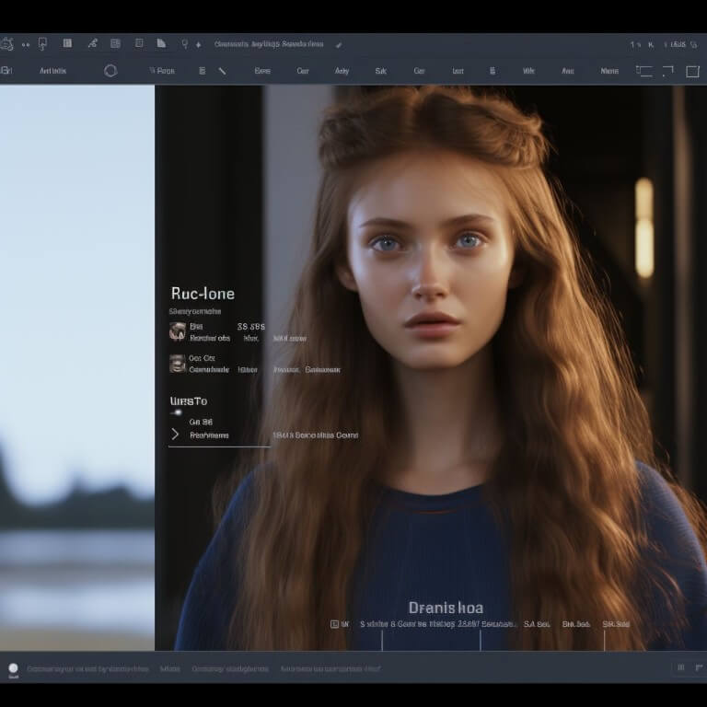Open the Name menu item in toolbar
The height and width of the screenshot is (707, 707).
click(x=609, y=71)
